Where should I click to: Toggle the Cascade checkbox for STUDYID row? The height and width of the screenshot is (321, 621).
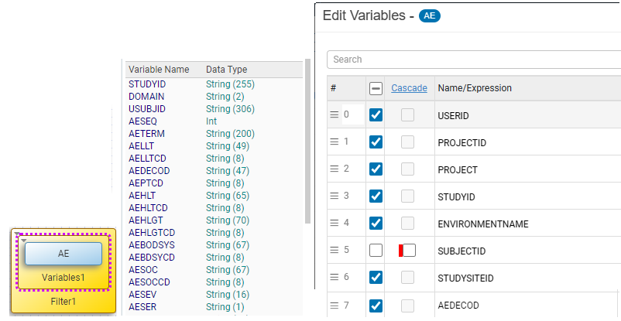(407, 196)
